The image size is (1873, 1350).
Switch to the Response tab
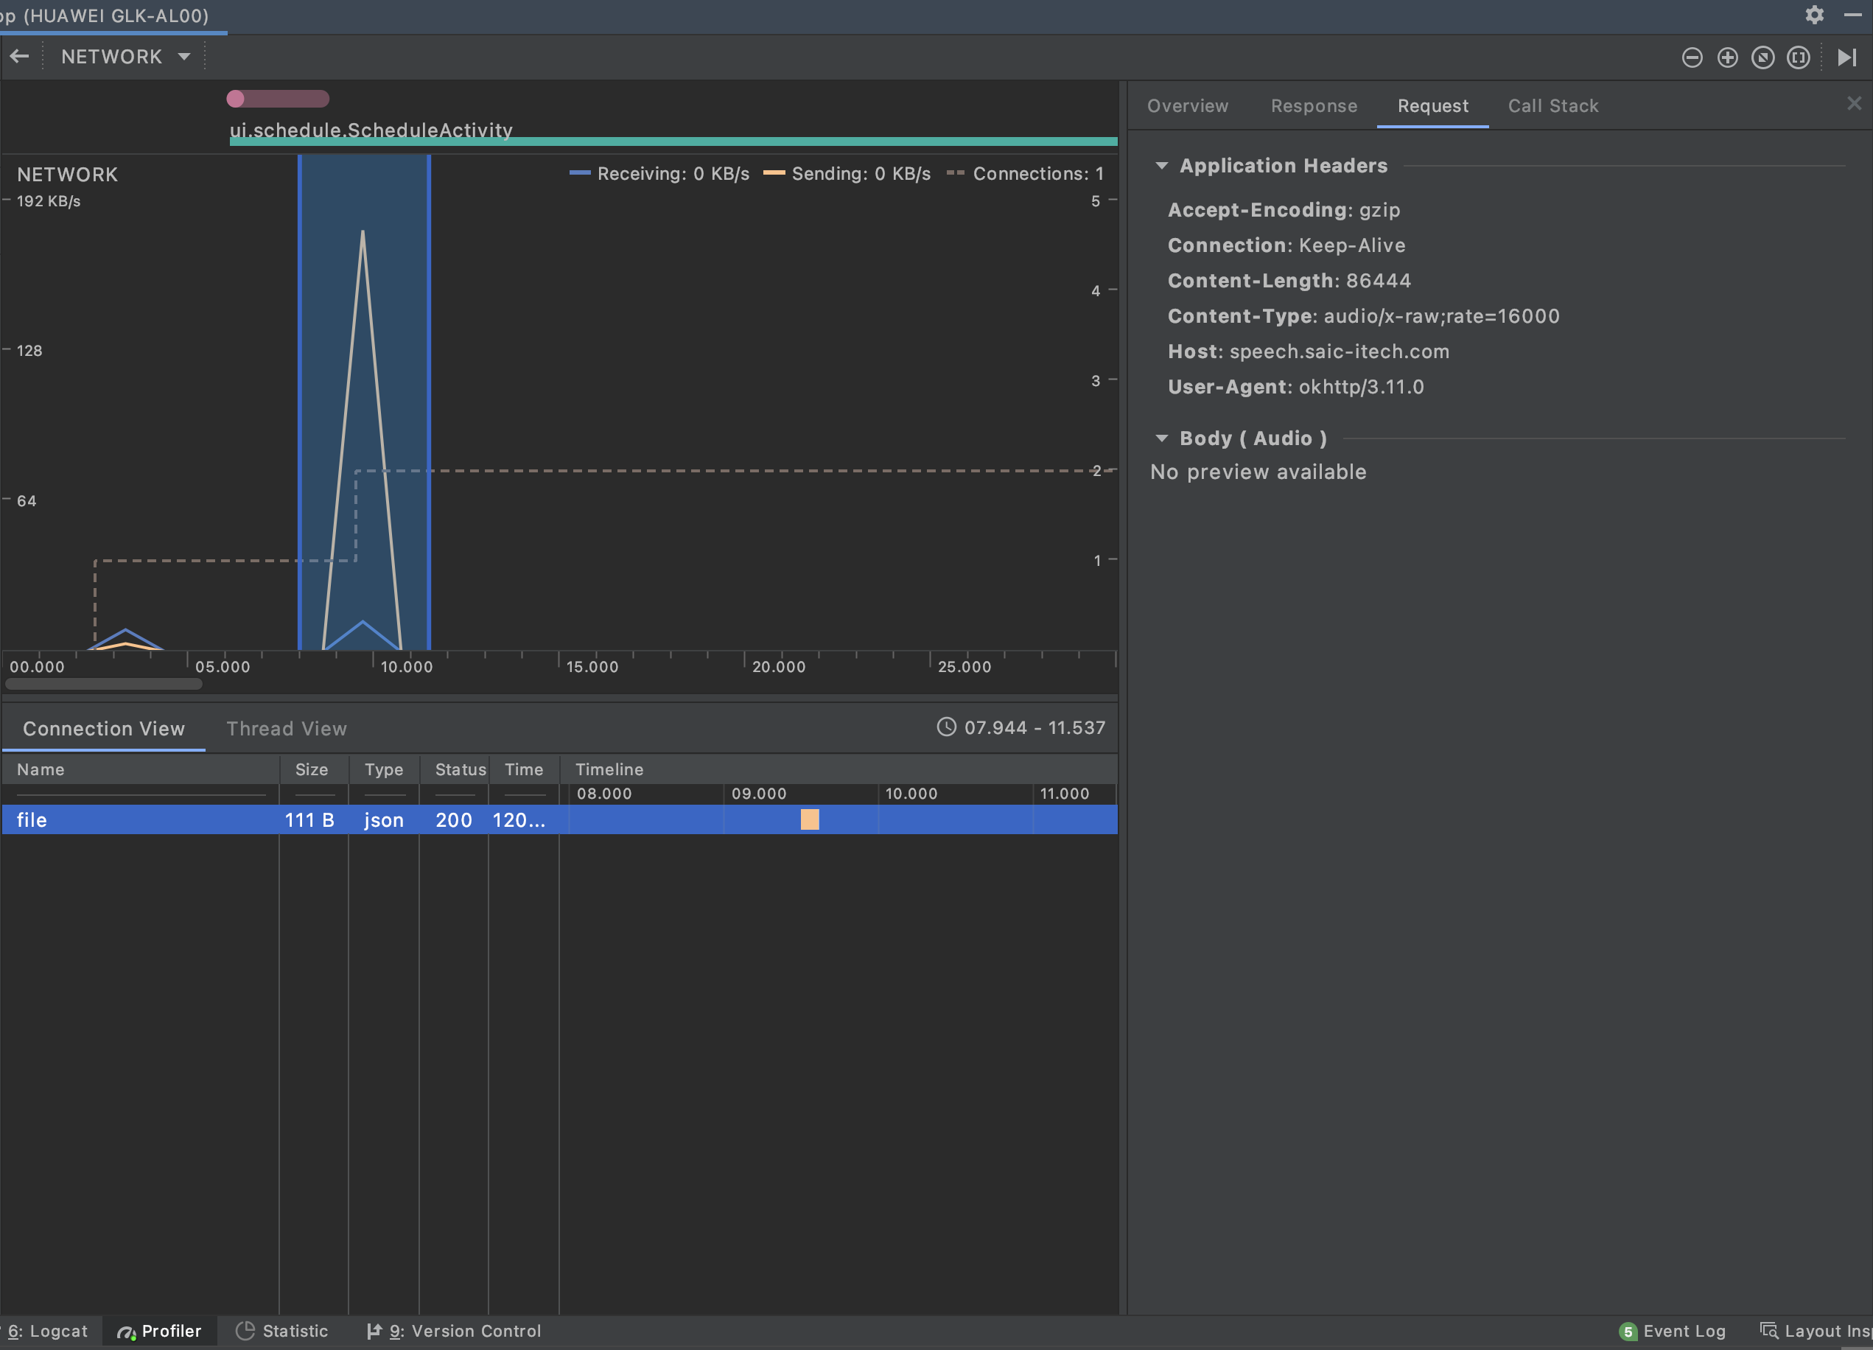click(x=1313, y=105)
